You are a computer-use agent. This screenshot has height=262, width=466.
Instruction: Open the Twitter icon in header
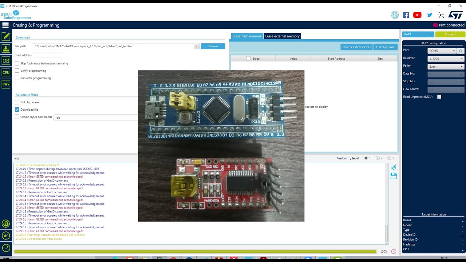click(430, 15)
